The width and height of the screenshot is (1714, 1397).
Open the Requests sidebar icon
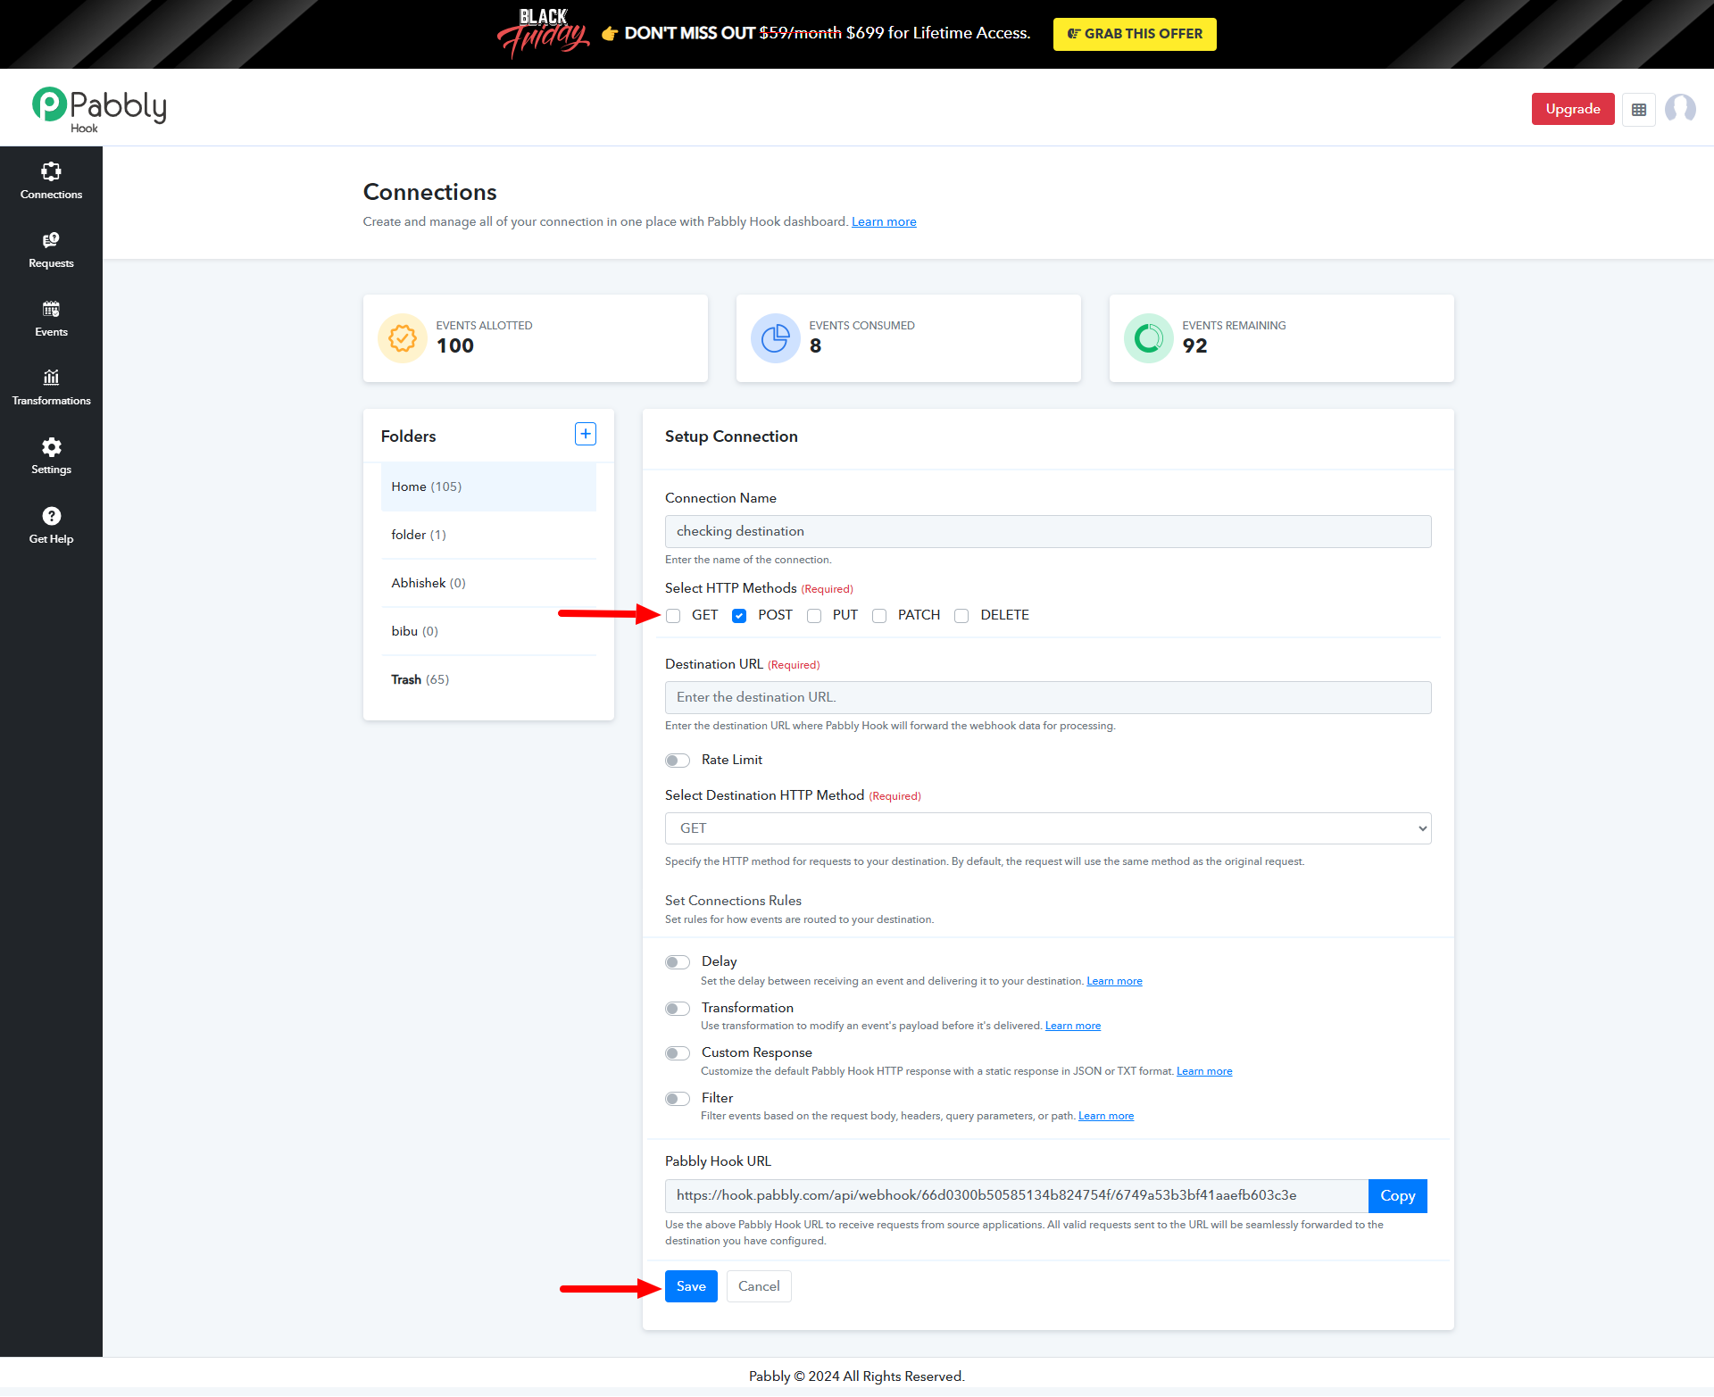(51, 240)
